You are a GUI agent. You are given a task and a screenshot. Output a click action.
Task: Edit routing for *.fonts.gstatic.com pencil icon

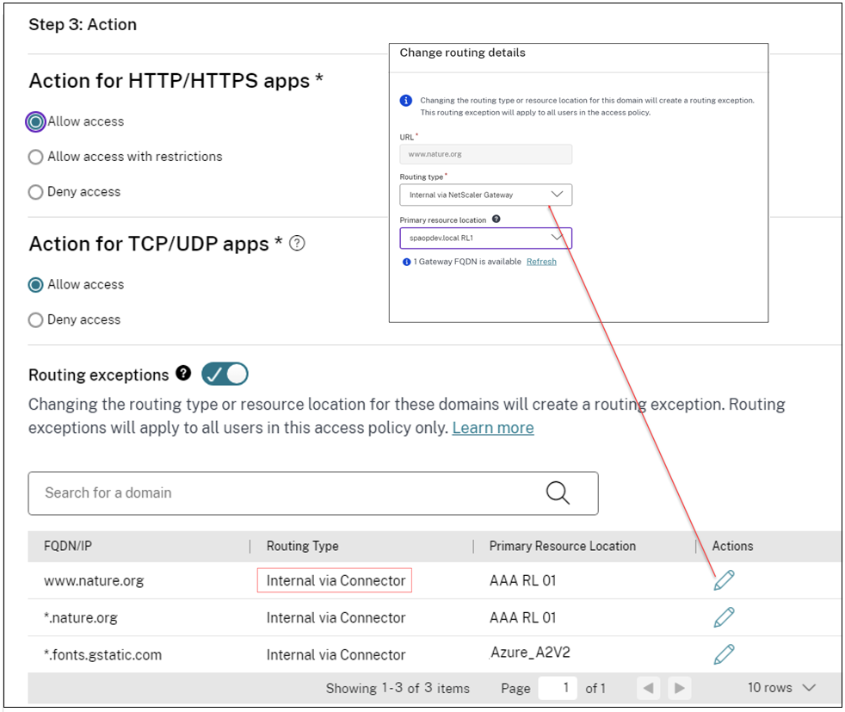click(x=724, y=653)
